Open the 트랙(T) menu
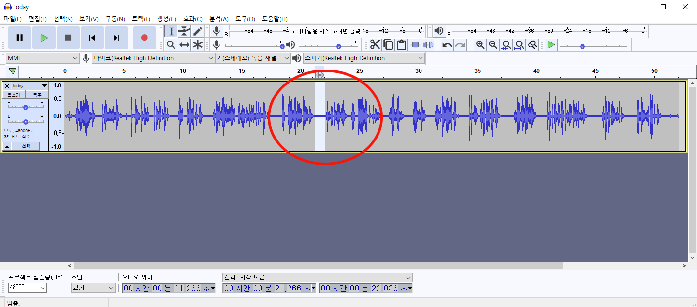The width and height of the screenshot is (697, 307). 141,19
